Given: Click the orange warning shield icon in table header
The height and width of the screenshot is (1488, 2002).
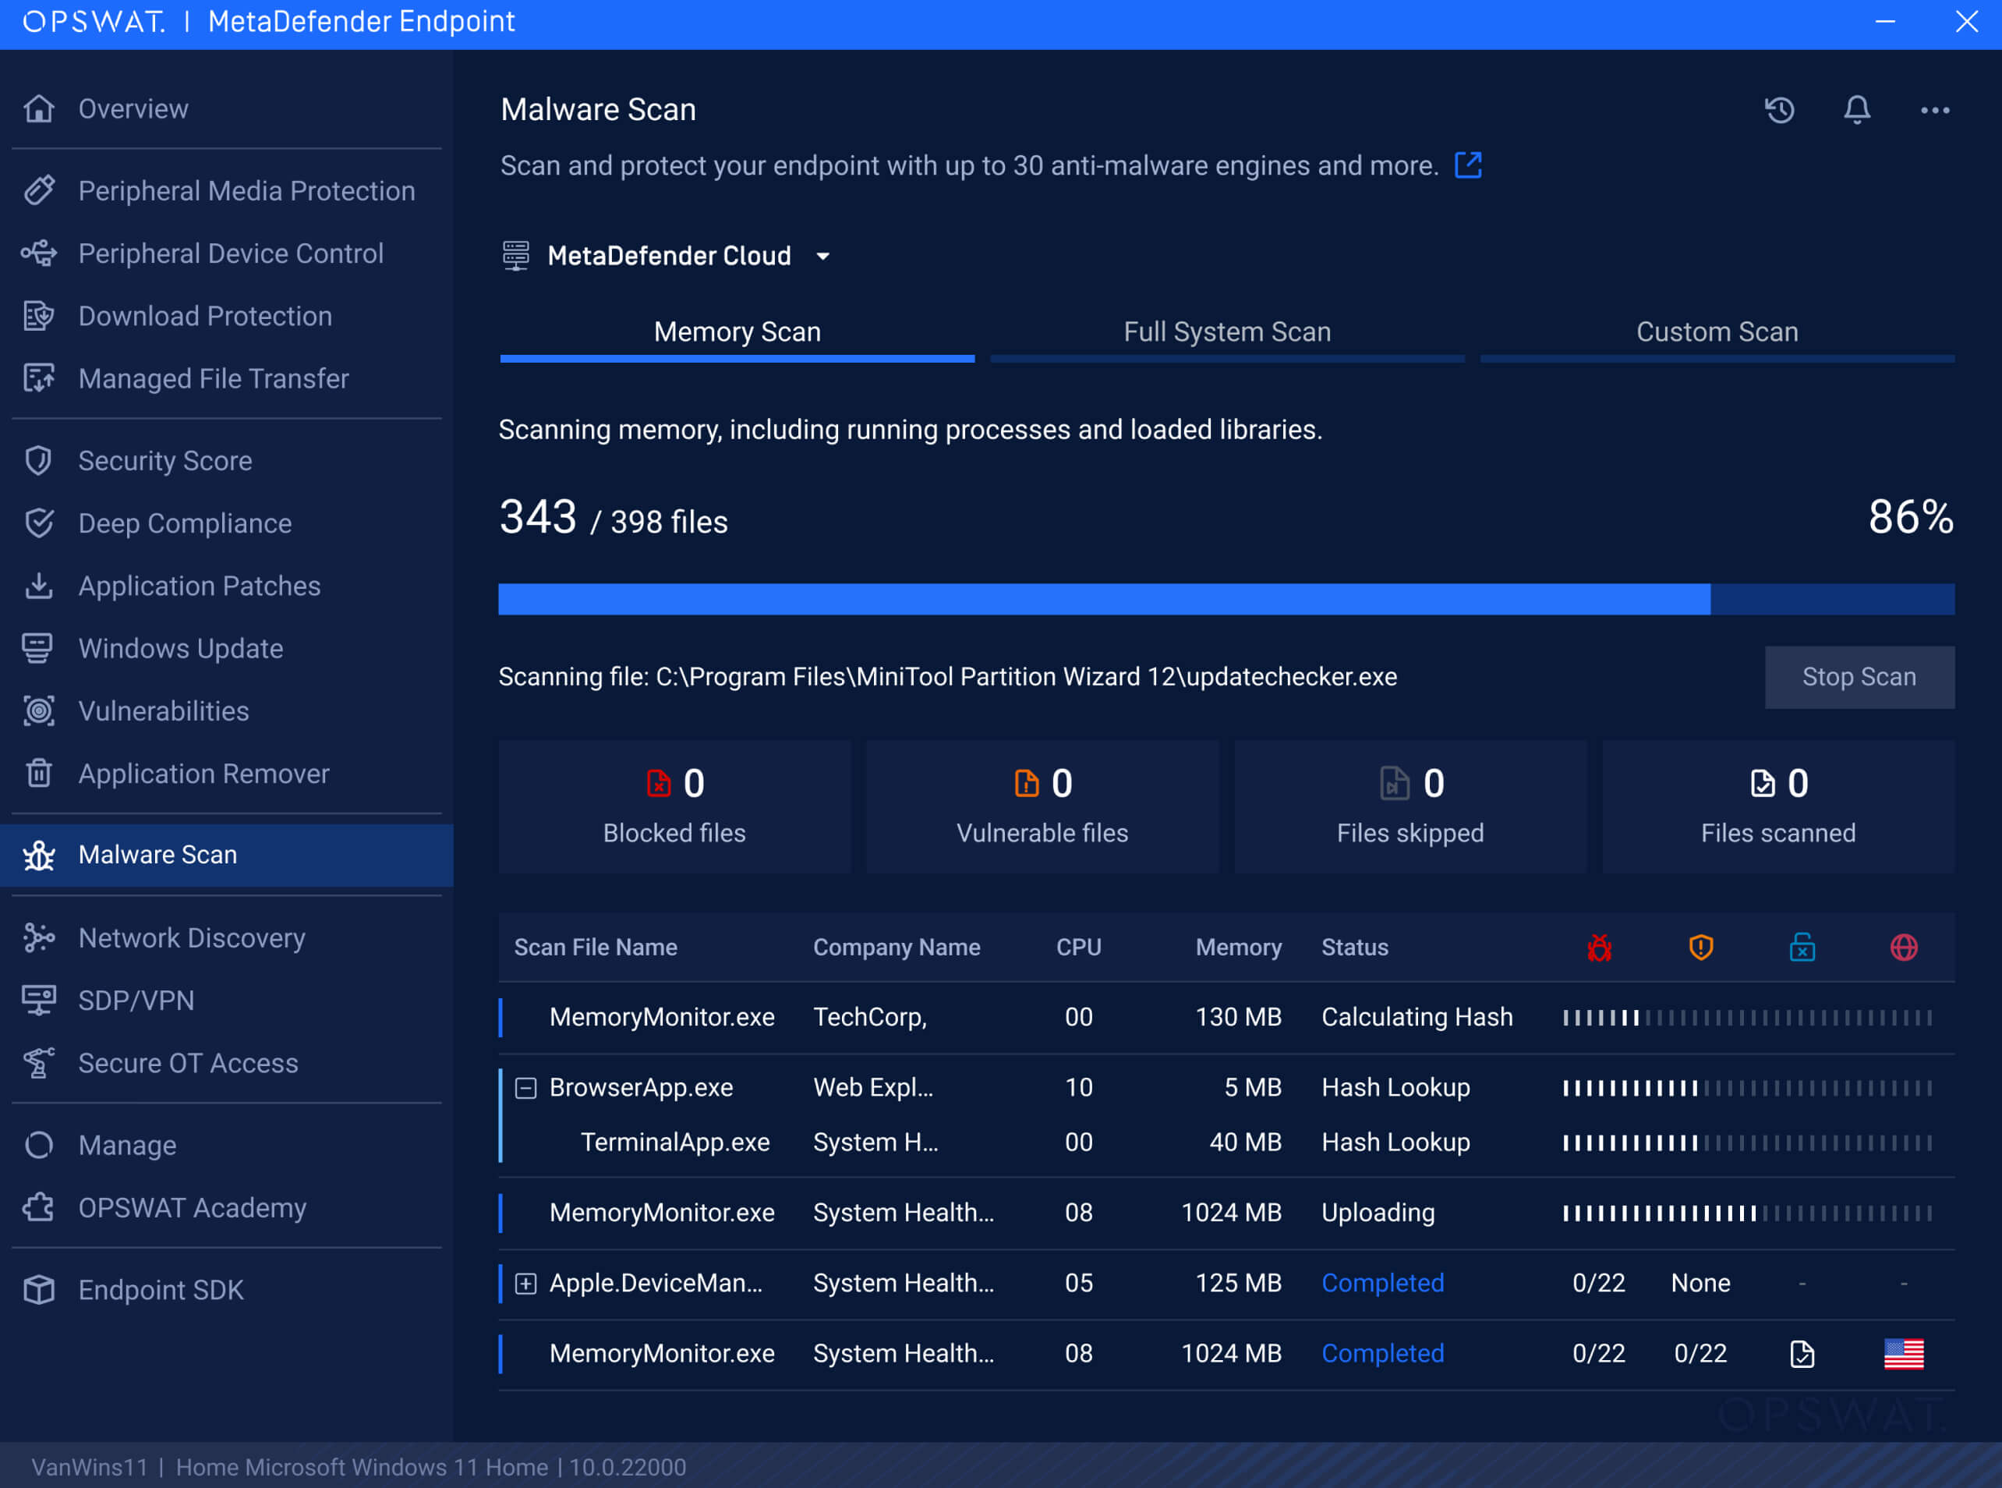Looking at the screenshot, I should click(1701, 947).
